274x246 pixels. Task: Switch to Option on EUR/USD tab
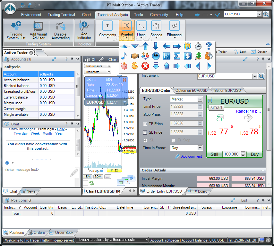[191, 91]
